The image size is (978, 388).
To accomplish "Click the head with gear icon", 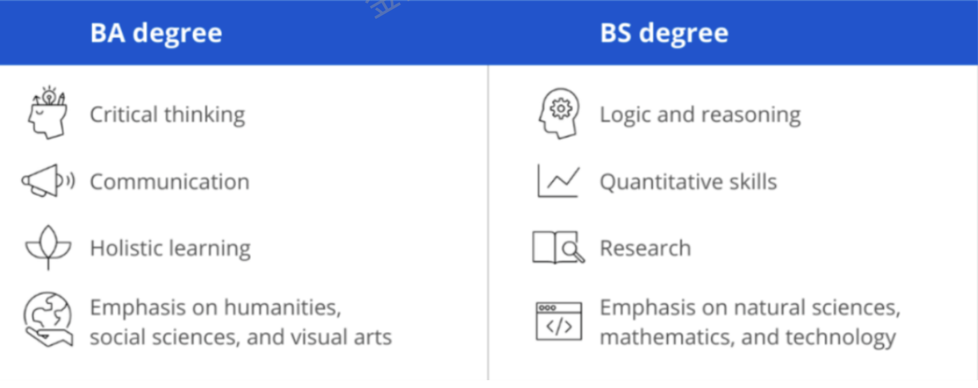I will [559, 113].
